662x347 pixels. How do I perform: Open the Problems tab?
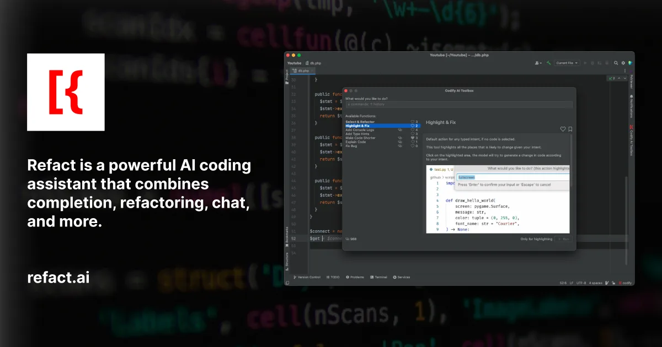[x=355, y=277]
